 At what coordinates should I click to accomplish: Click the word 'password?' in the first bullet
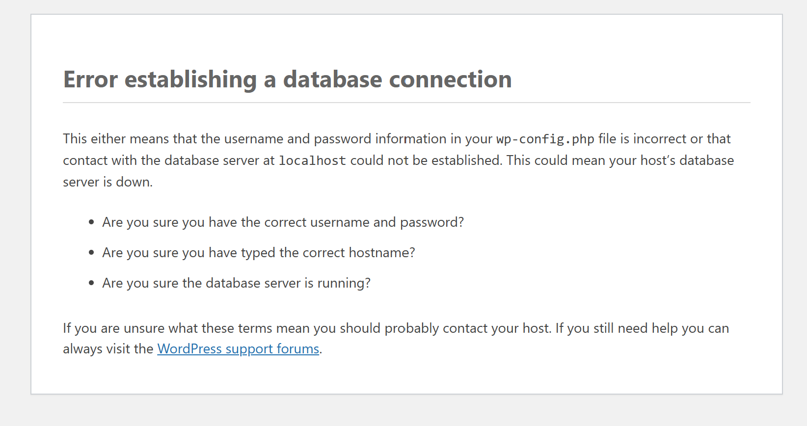coord(432,223)
